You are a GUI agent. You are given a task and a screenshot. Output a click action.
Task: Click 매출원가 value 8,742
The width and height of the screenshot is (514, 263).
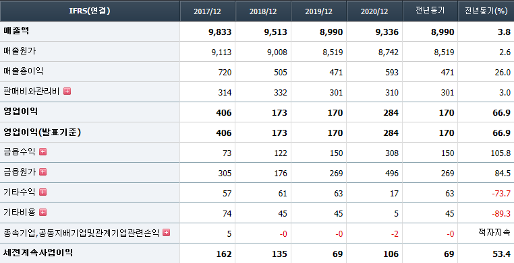389,52
